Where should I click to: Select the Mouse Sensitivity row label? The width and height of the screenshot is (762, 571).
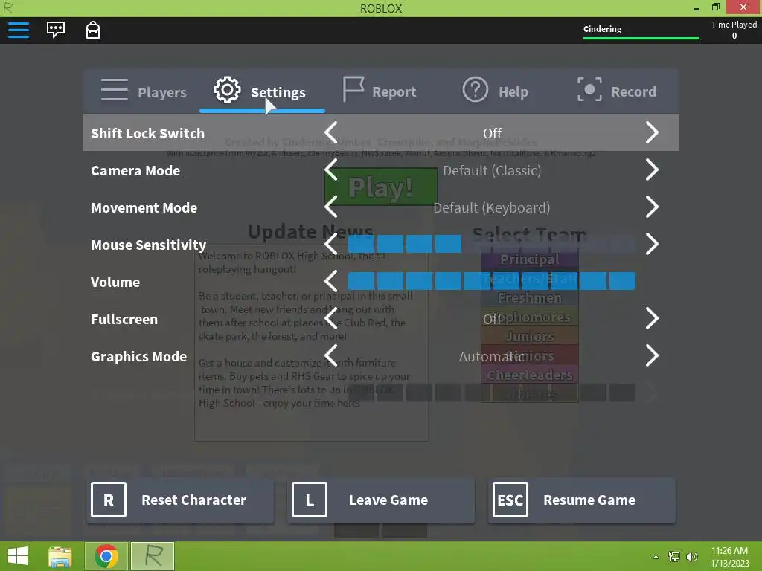[149, 245]
